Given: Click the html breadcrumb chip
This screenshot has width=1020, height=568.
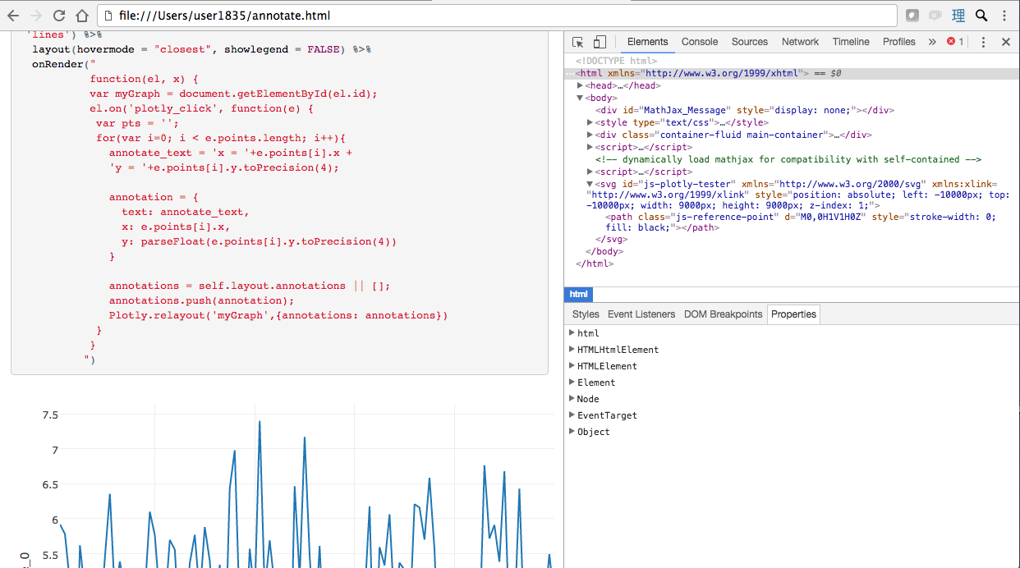Looking at the screenshot, I should click(x=578, y=294).
